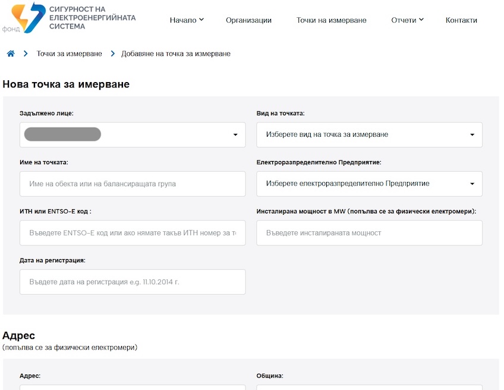Click Точки на измерване in the top navigation
Viewport: 504px width, 390px height.
click(331, 20)
